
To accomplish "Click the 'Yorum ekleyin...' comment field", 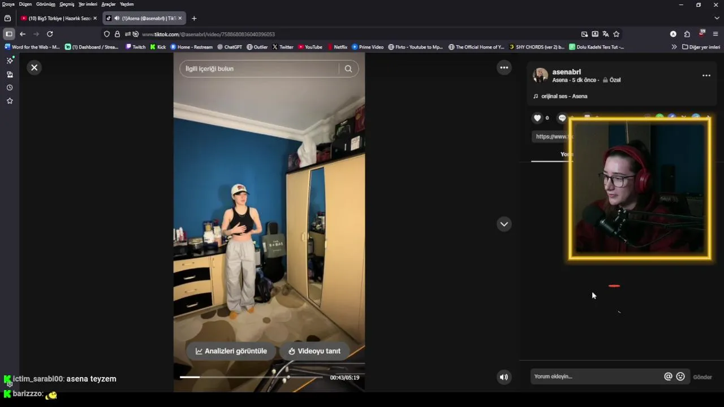I will point(597,376).
